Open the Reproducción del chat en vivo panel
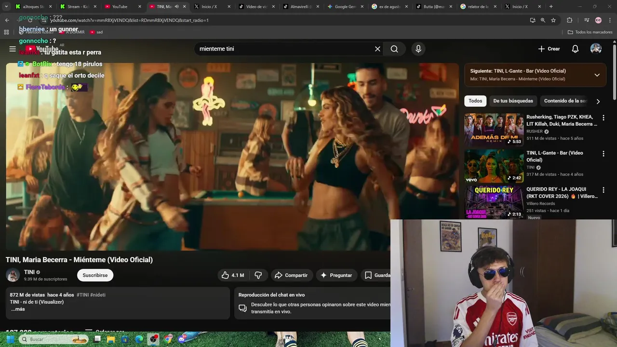The width and height of the screenshot is (617, 347). 313,303
